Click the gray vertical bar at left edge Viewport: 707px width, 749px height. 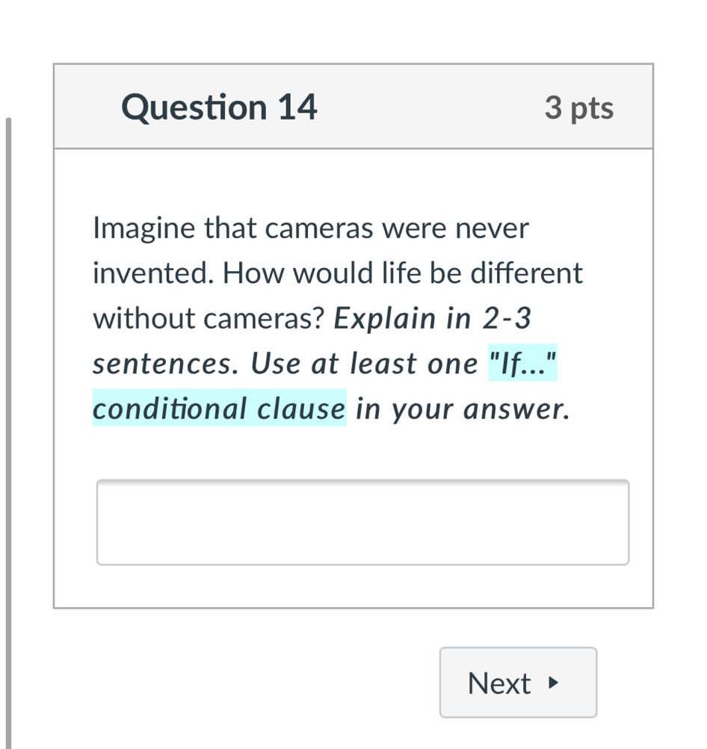click(7, 433)
